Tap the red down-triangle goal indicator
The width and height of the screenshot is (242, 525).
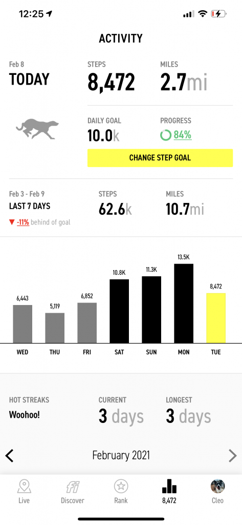(x=12, y=223)
